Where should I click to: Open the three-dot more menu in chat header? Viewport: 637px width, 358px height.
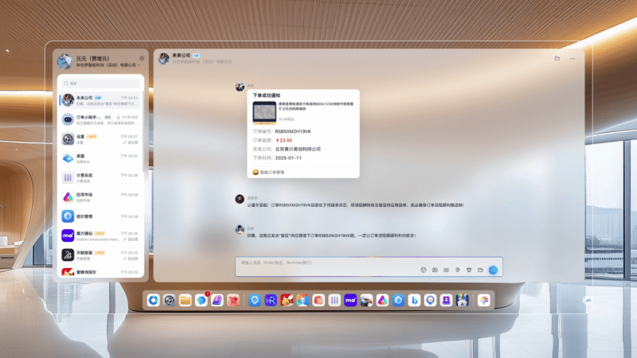click(573, 58)
